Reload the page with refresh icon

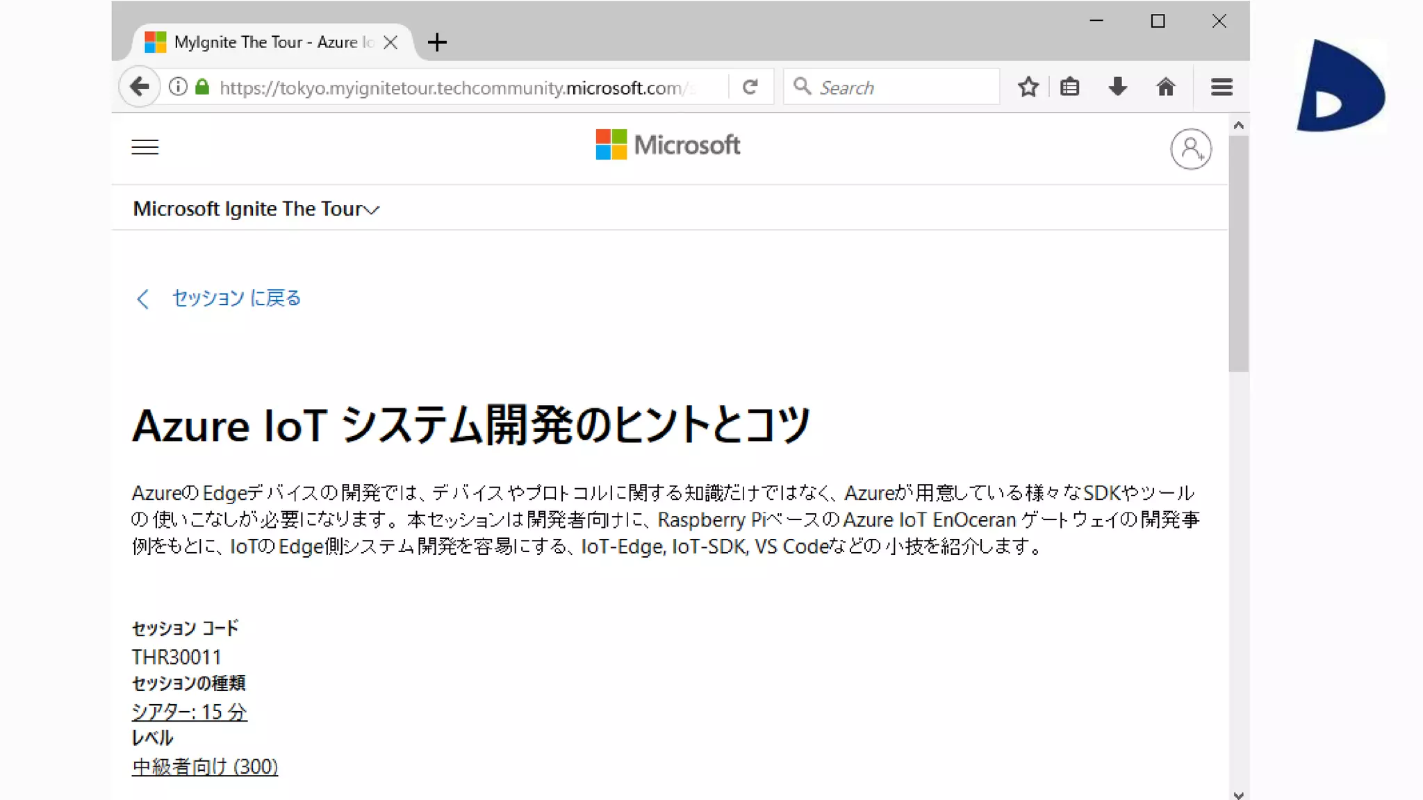click(x=750, y=87)
